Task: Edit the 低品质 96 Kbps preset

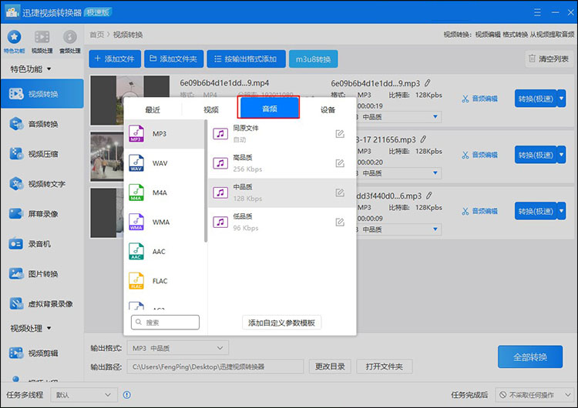Action: click(340, 222)
